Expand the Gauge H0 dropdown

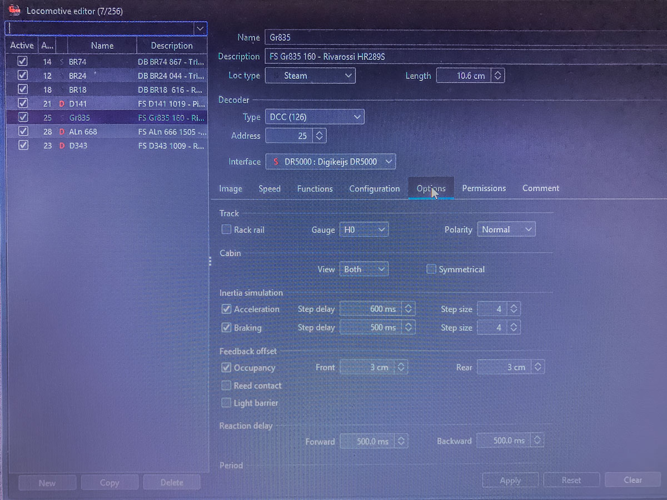(364, 229)
